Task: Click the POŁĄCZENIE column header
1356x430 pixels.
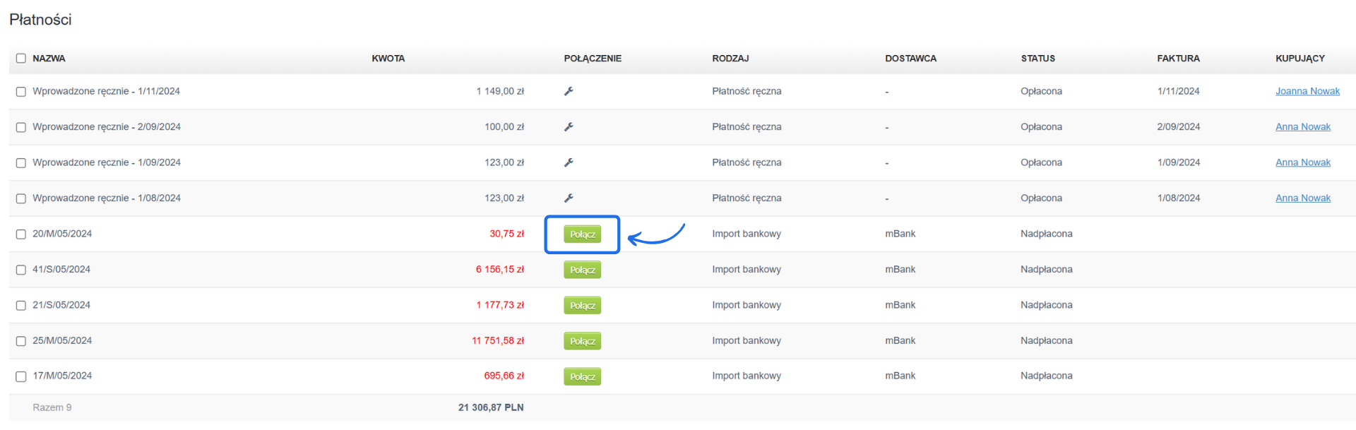Action: (x=593, y=59)
